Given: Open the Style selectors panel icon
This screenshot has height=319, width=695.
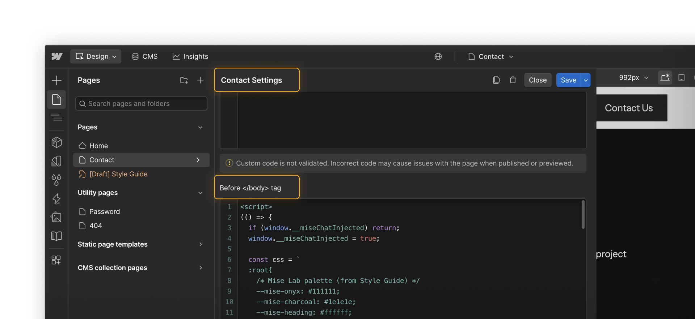Looking at the screenshot, I should tap(56, 161).
